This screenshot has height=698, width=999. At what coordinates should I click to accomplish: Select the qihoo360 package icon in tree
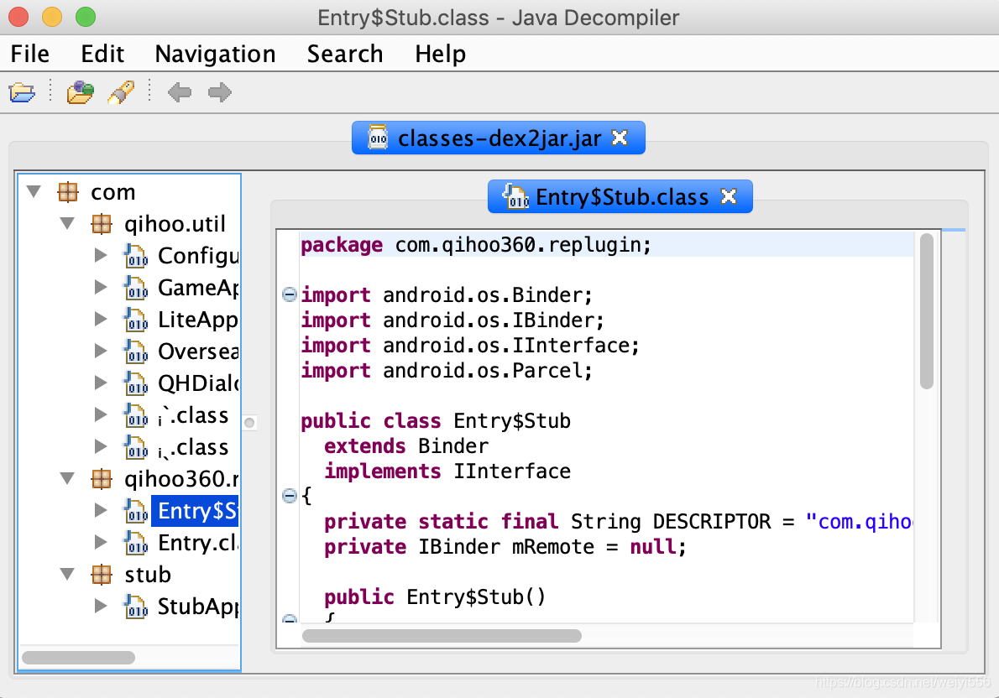pyautogui.click(x=102, y=479)
